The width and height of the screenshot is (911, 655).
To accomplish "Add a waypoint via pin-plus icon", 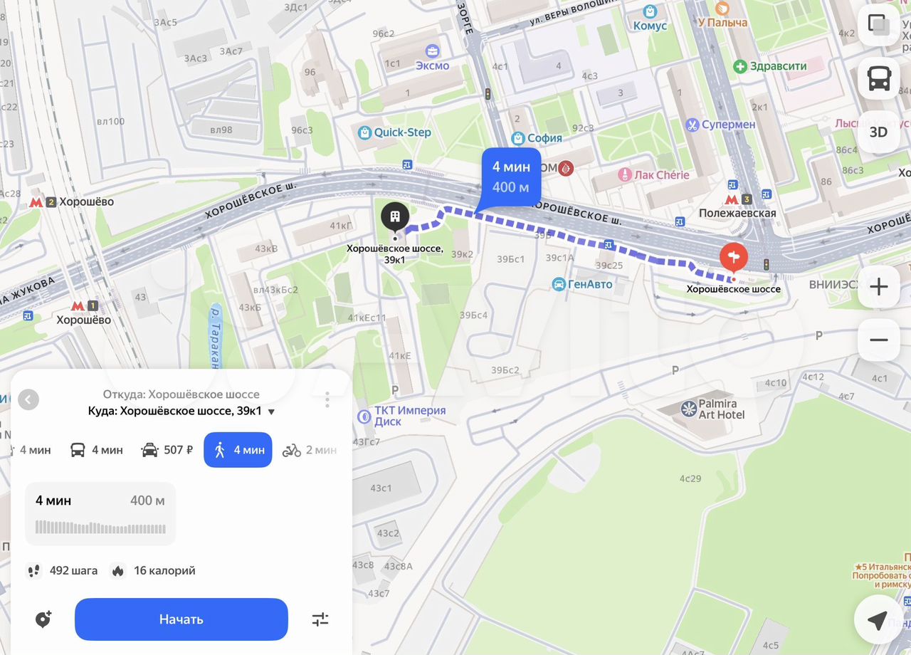I will click(x=43, y=619).
